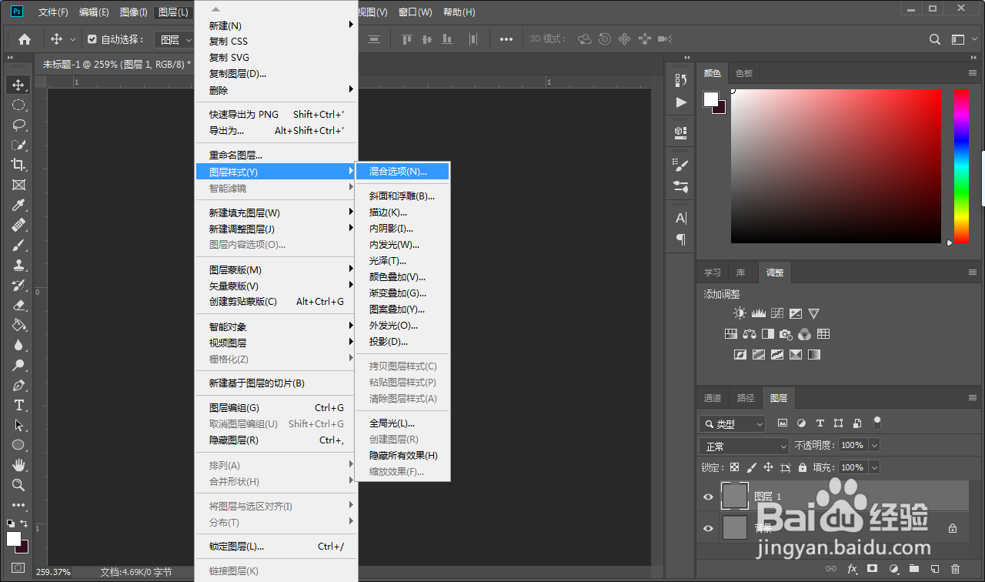The image size is (985, 582).
Task: Click 复制图层(D)... menu entry
Action: coord(277,74)
